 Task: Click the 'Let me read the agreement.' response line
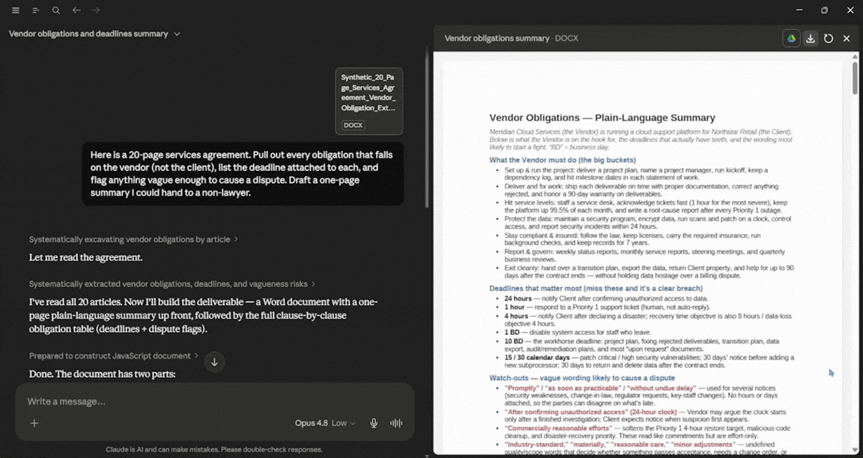click(x=85, y=258)
